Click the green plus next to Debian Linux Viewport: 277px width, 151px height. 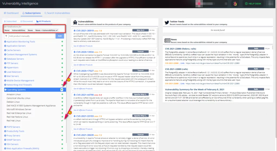tap(62, 102)
